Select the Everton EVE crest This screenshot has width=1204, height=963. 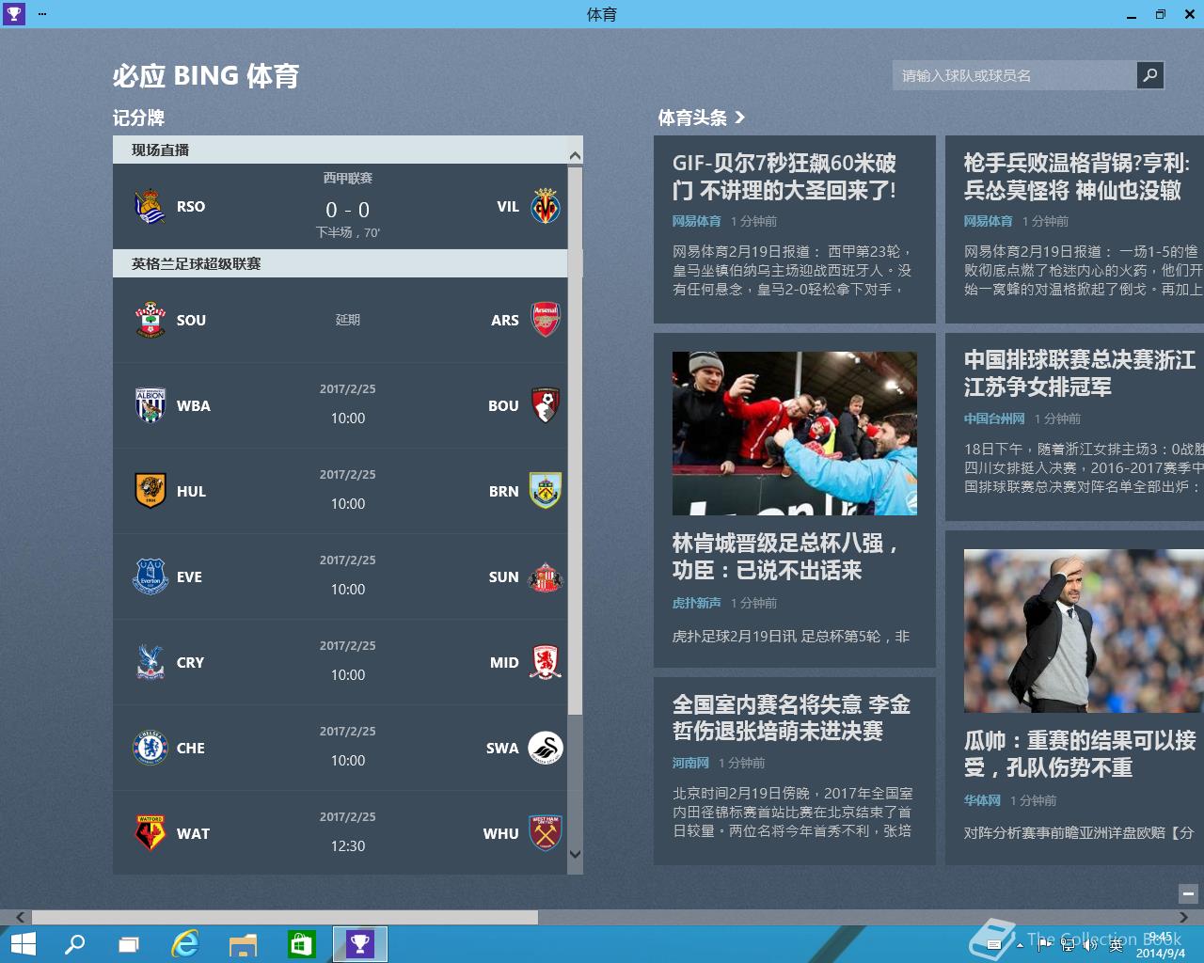click(150, 576)
